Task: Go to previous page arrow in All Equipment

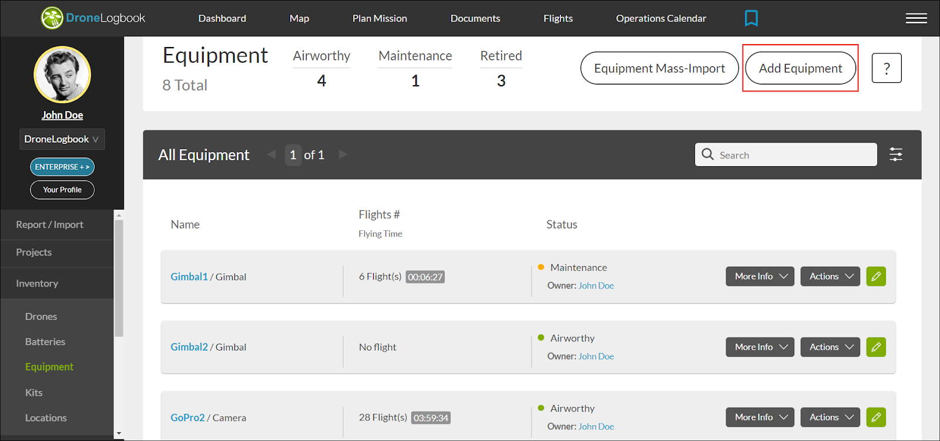Action: [271, 154]
